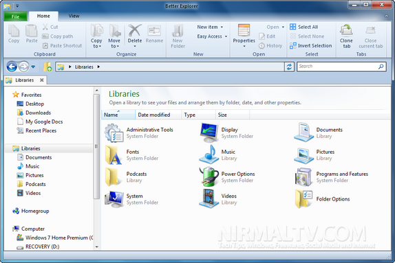Image resolution: width=395 pixels, height=263 pixels.
Task: Open the File menu tab
Action: coord(15,16)
